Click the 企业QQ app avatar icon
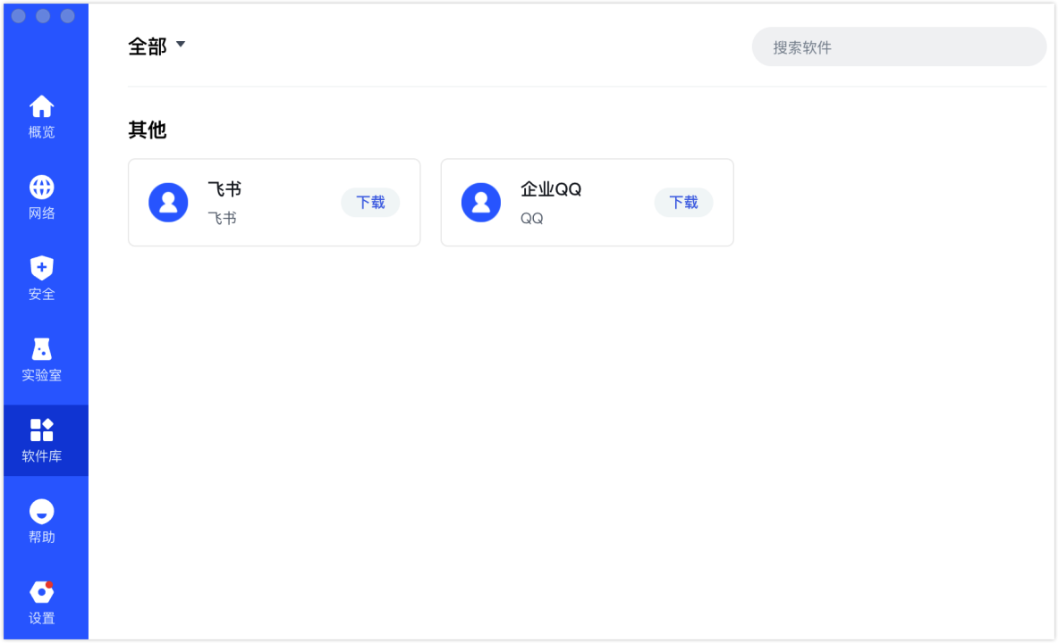This screenshot has height=643, width=1058. (481, 203)
